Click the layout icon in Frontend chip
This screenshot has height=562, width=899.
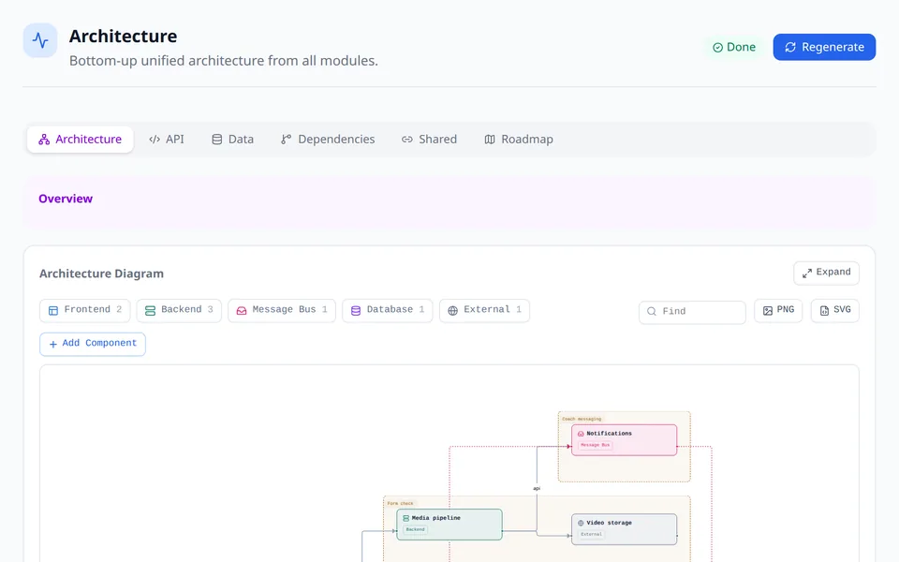(x=53, y=311)
